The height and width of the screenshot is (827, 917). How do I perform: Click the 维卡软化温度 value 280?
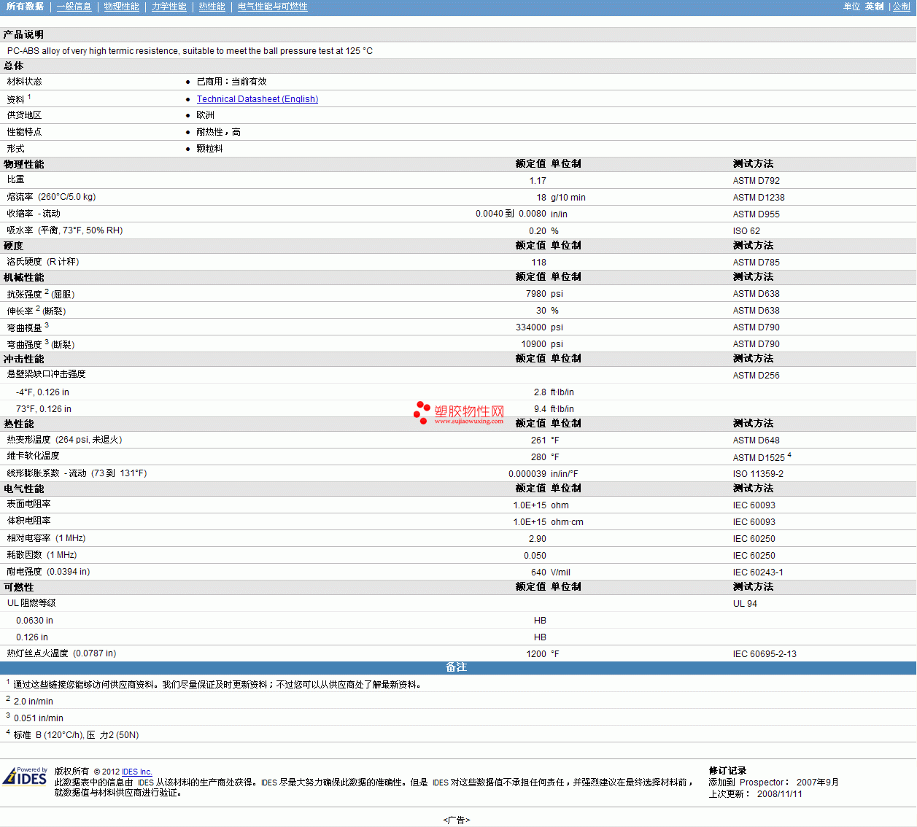538,457
